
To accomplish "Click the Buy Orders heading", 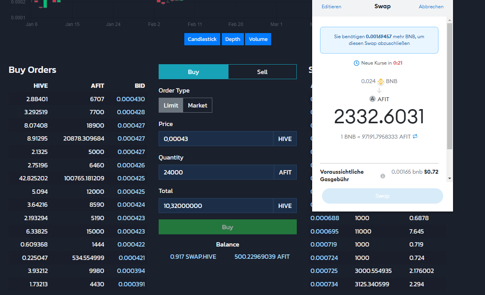I will pyautogui.click(x=32, y=70).
